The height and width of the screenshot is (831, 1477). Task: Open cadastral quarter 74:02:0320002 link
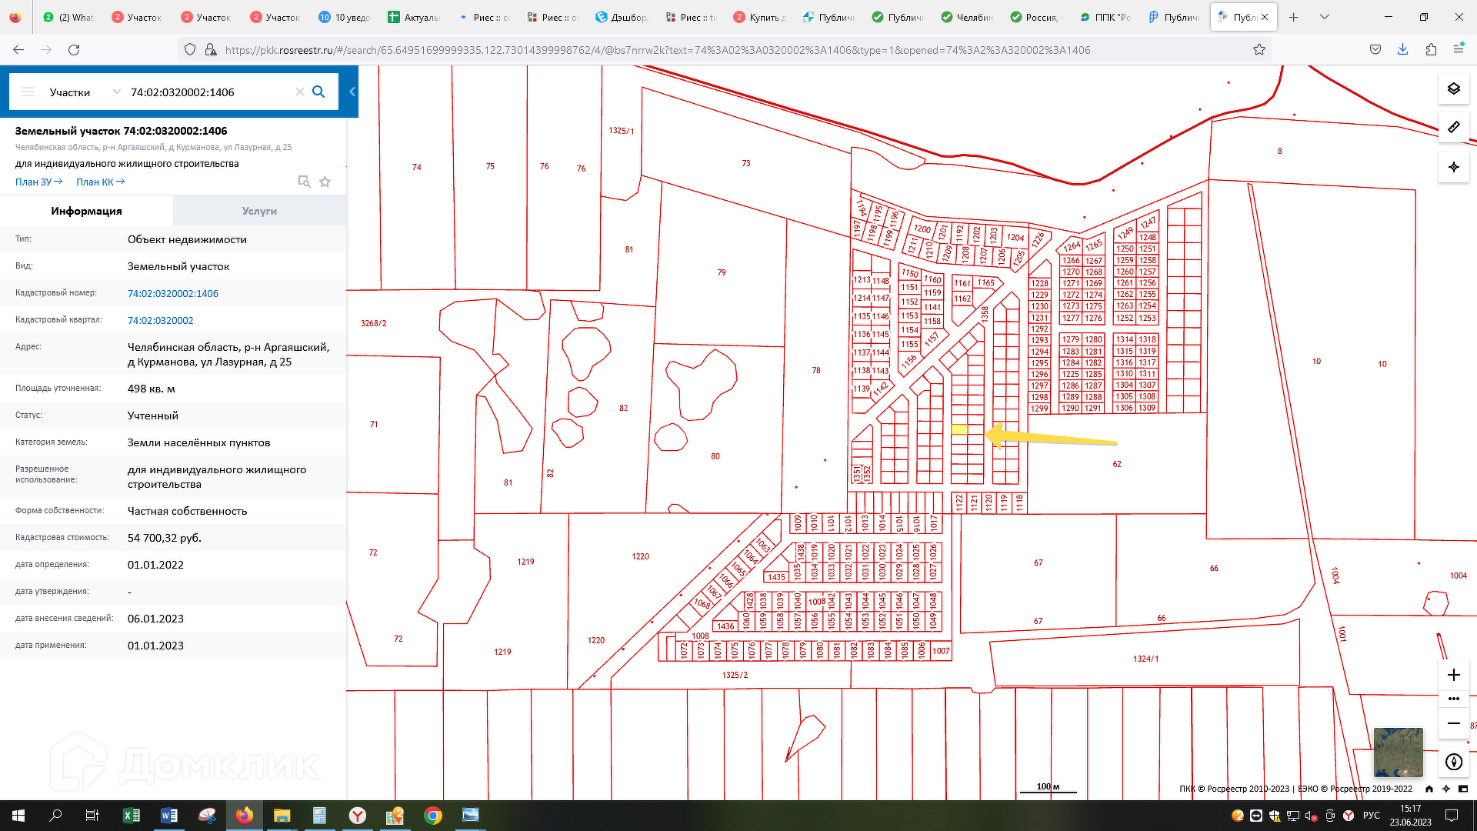(160, 320)
